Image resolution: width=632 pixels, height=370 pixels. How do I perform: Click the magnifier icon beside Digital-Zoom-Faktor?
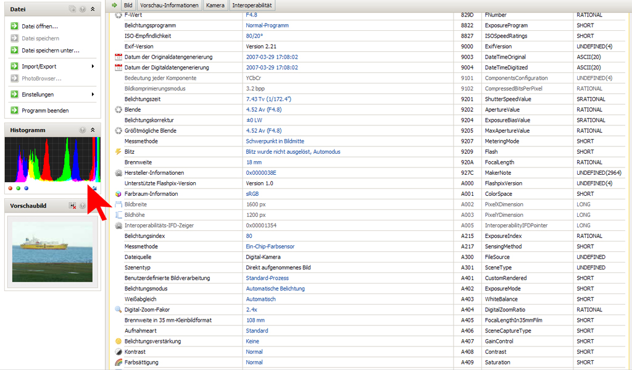click(118, 309)
